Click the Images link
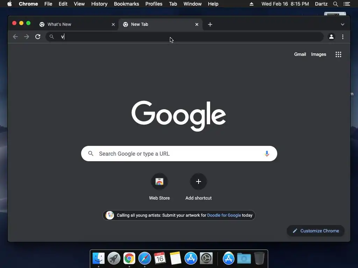 click(318, 54)
